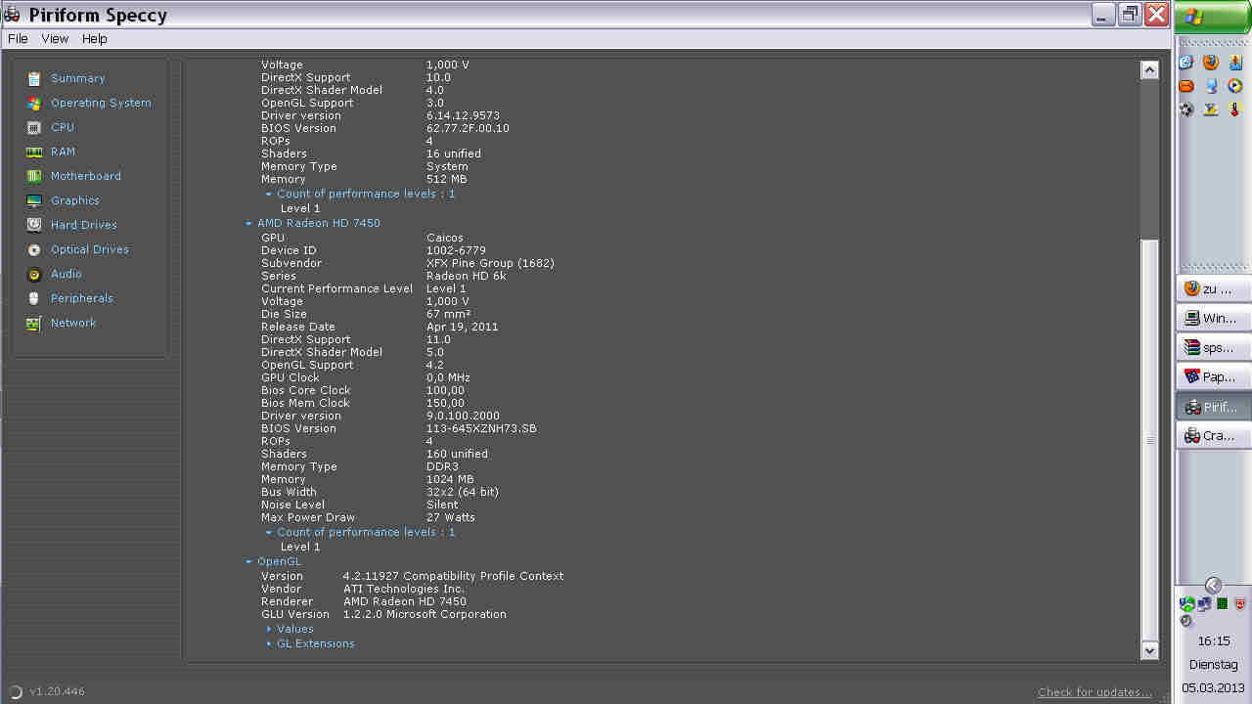Click '4.2.11927 Compatibility Profile Context' version
The image size is (1252, 704).
pyautogui.click(x=454, y=576)
